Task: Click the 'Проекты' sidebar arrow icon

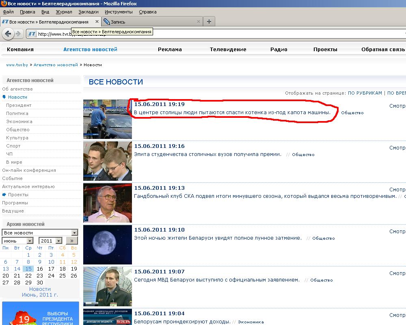Action: tap(4, 194)
